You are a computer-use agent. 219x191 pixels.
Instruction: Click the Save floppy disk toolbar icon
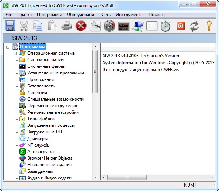click(x=9, y=26)
